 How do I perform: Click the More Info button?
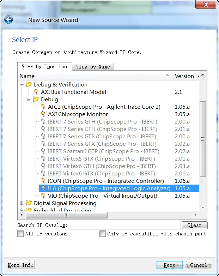(21, 265)
